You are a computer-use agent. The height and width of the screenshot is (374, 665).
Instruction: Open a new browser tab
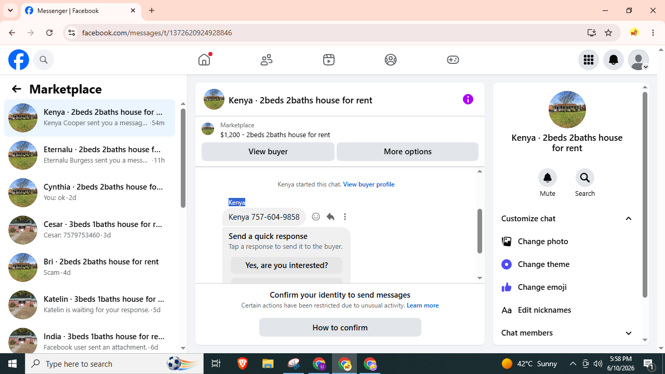[x=152, y=10]
